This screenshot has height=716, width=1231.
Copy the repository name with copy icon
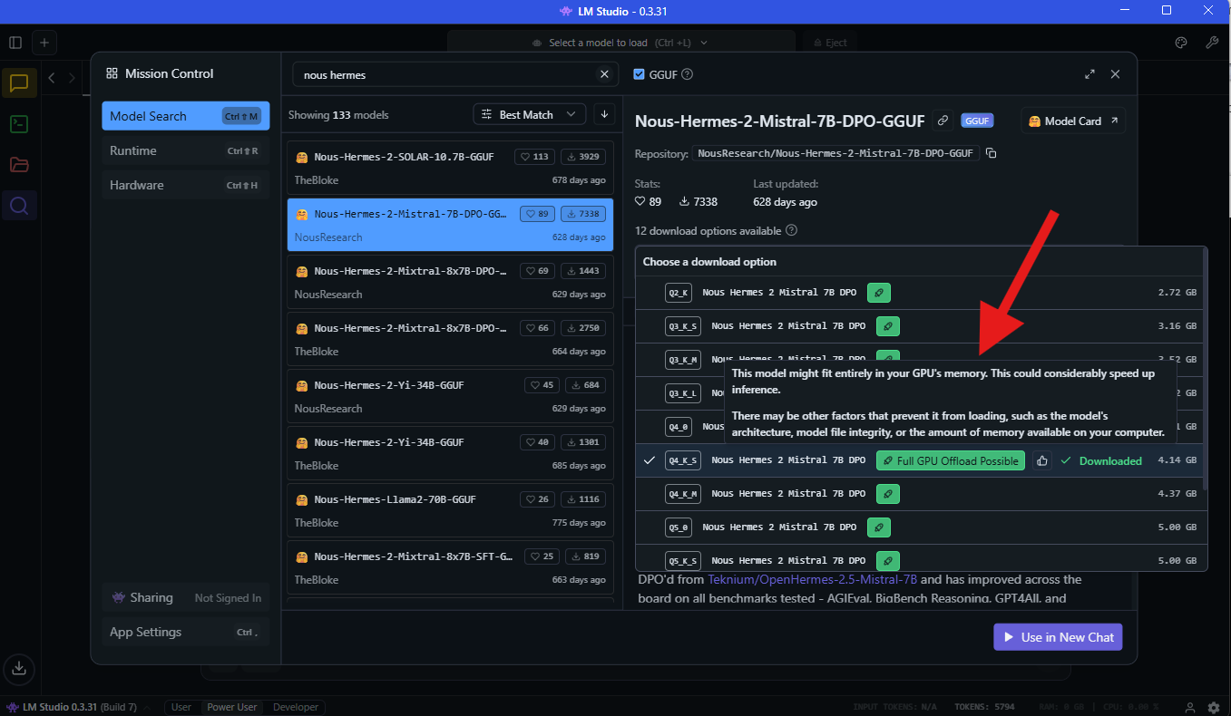click(992, 153)
